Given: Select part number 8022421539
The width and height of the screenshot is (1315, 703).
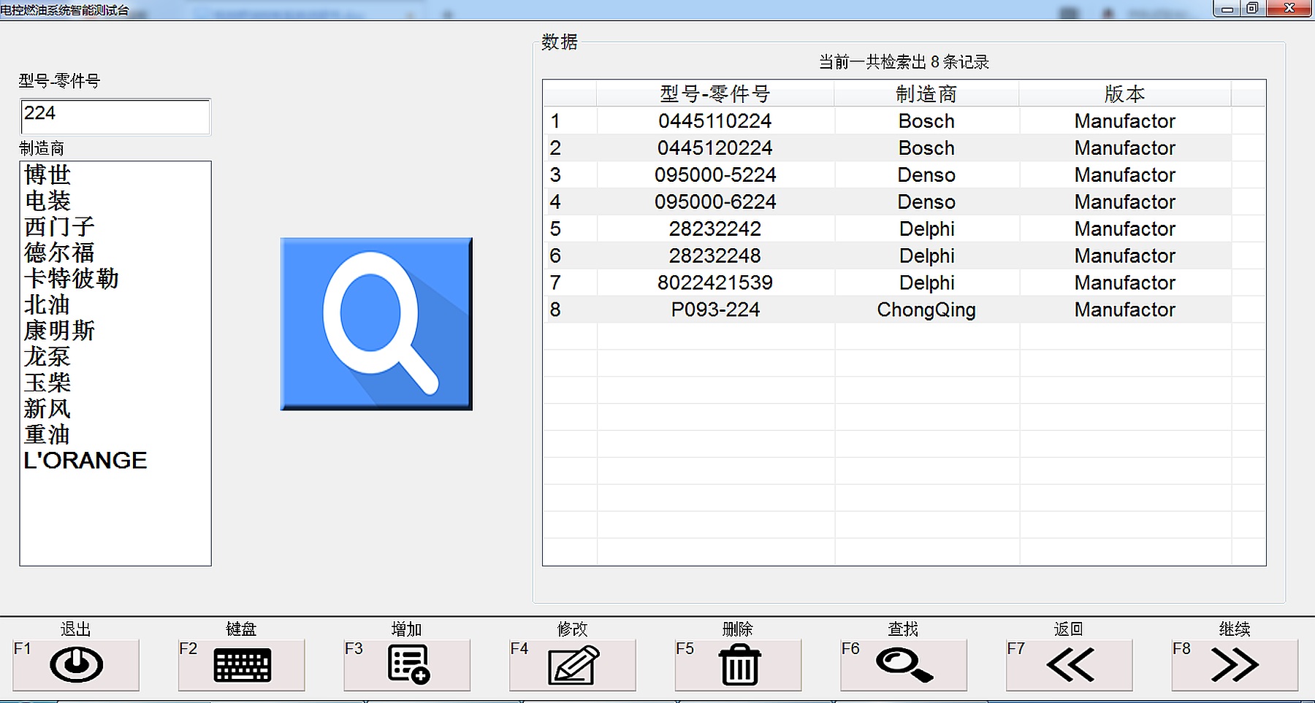Looking at the screenshot, I should click(715, 283).
